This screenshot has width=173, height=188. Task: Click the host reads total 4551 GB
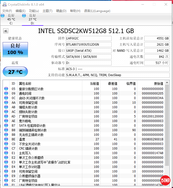coord(157,38)
